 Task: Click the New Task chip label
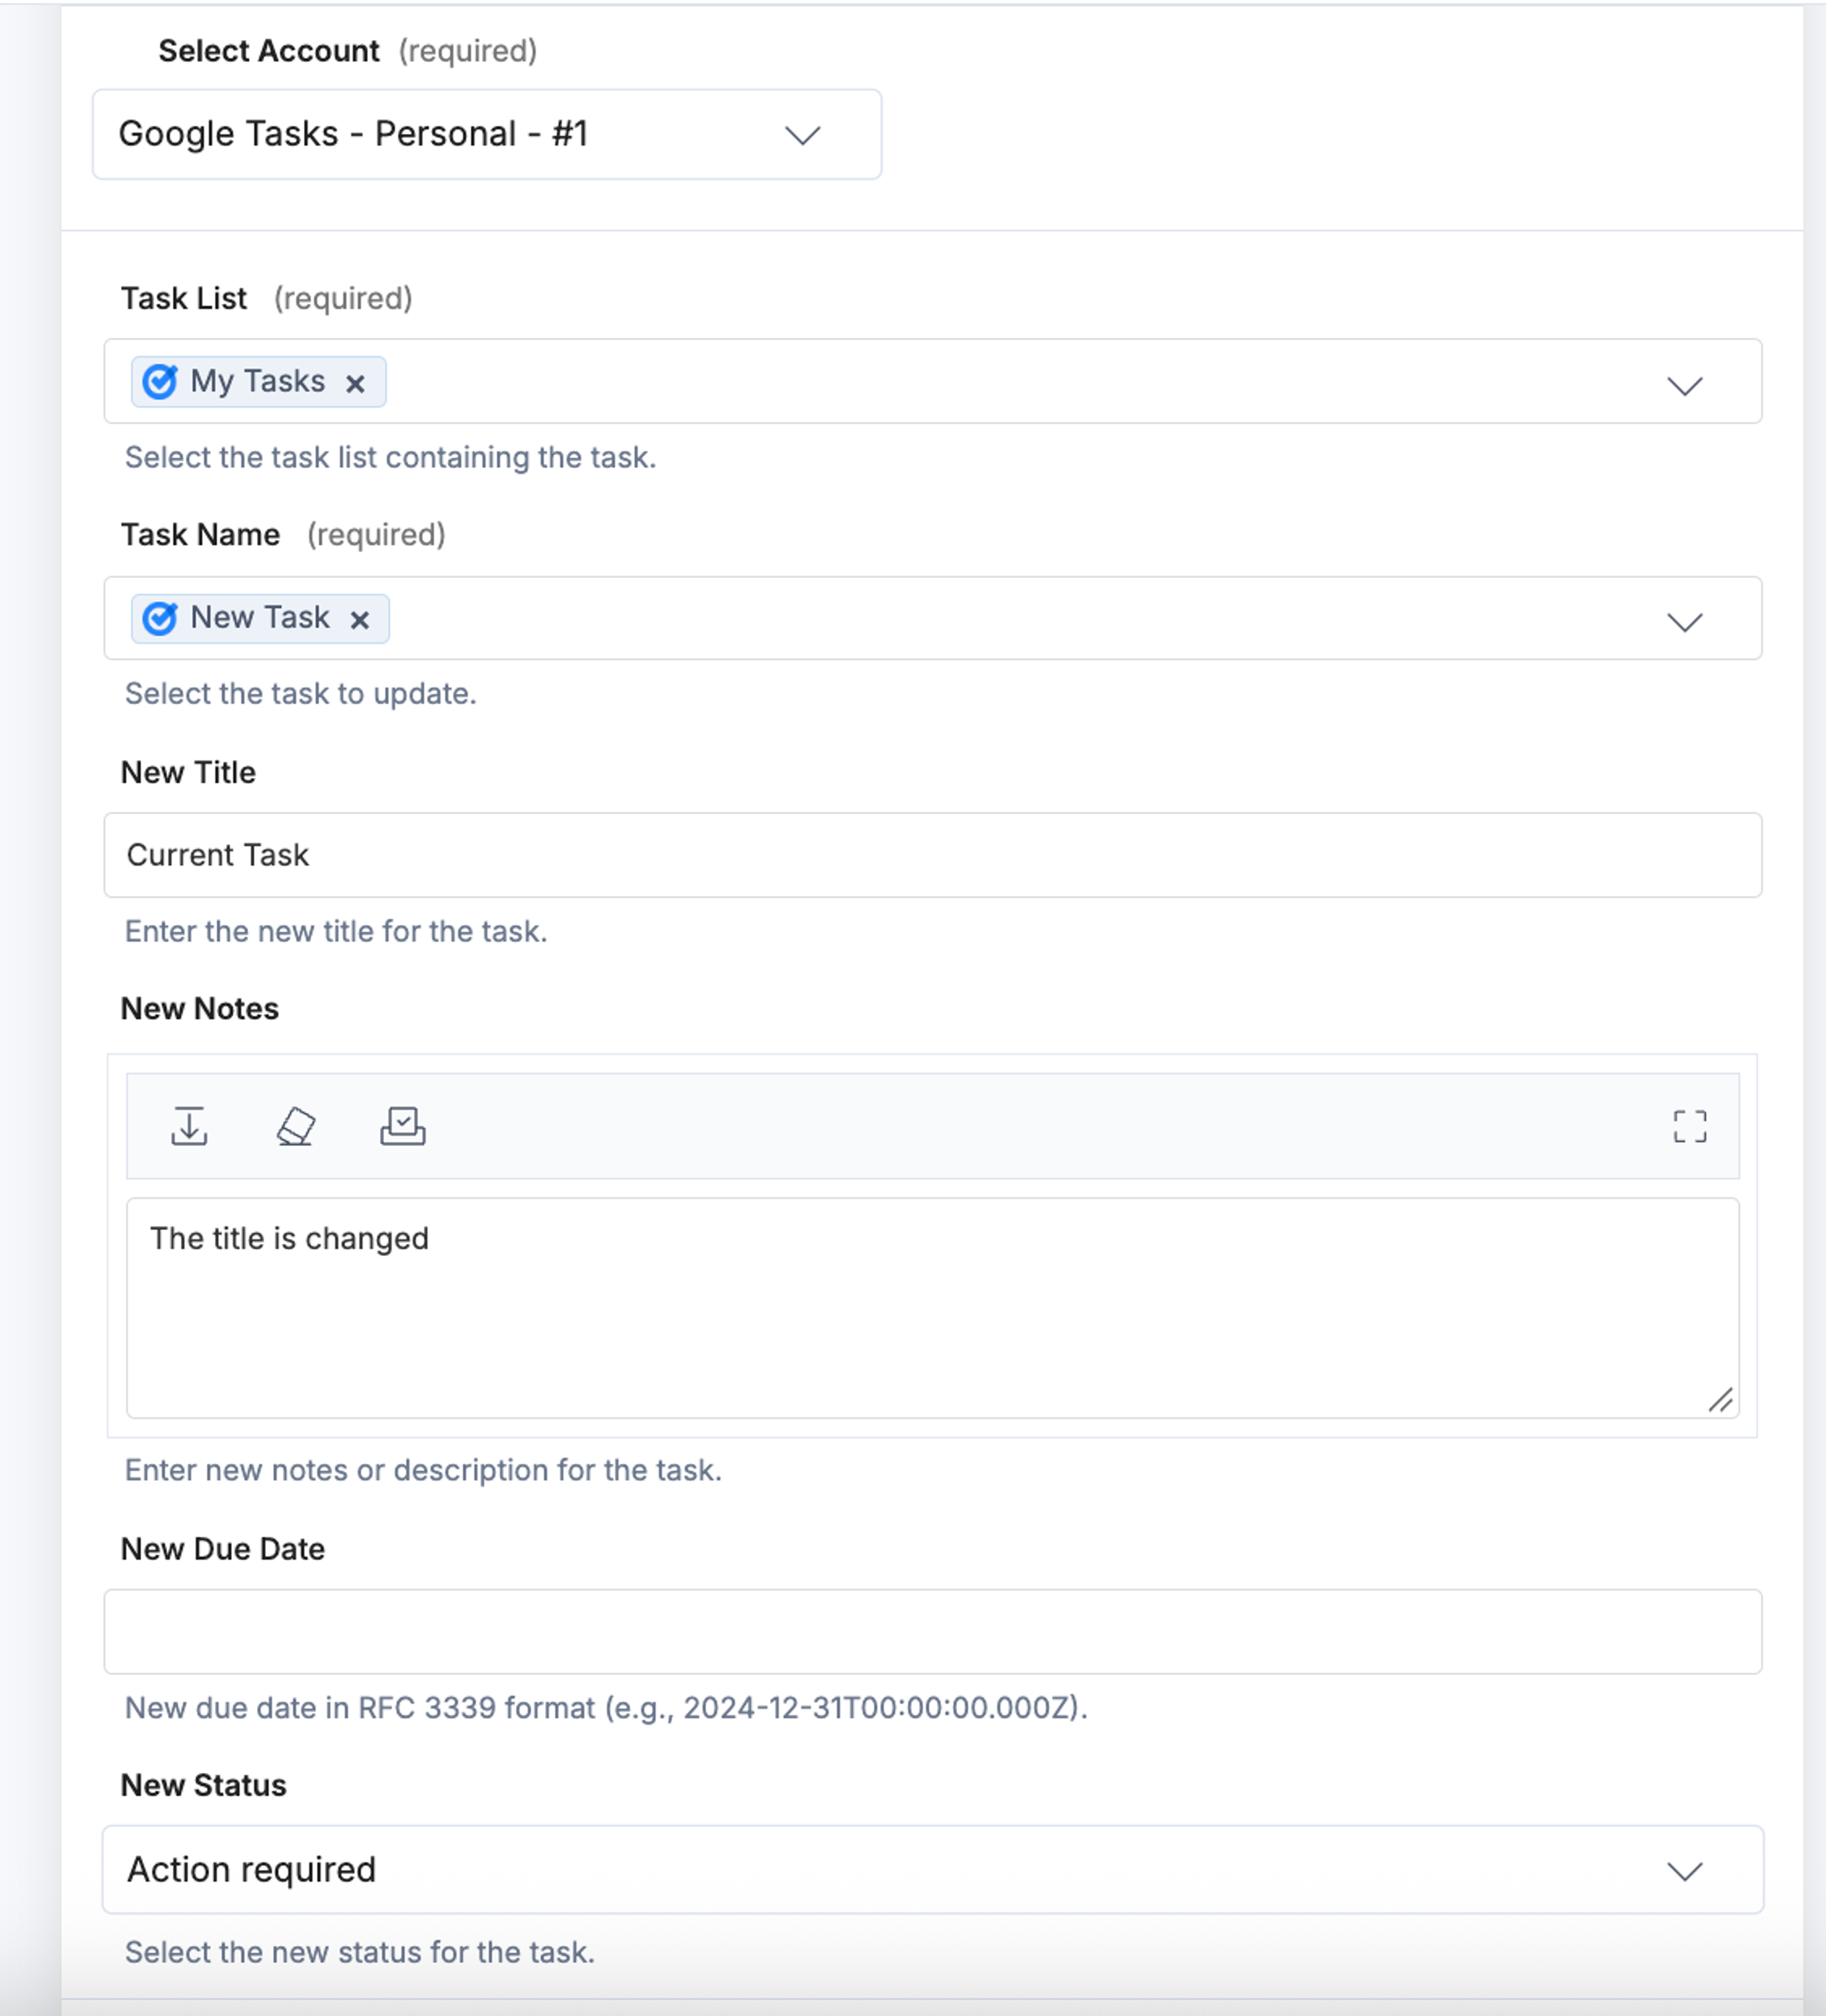260,617
